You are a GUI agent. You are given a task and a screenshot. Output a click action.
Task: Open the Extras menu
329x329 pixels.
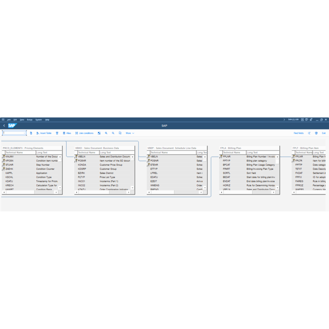coord(30,120)
